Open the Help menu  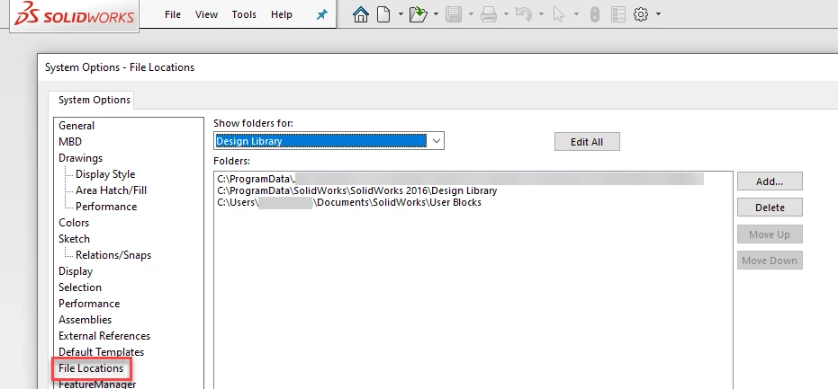pos(282,14)
